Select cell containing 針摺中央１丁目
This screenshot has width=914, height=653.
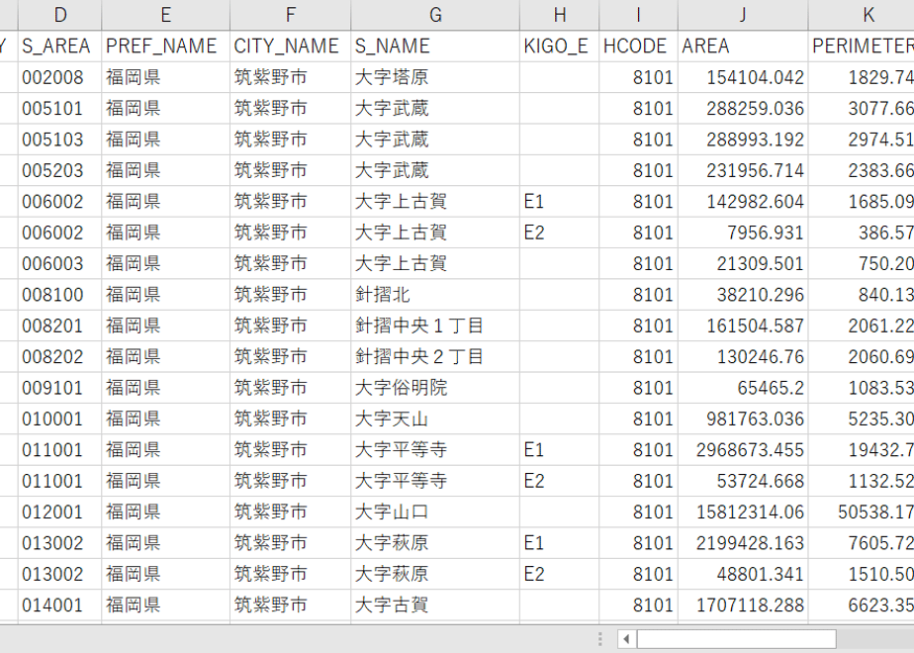point(435,326)
